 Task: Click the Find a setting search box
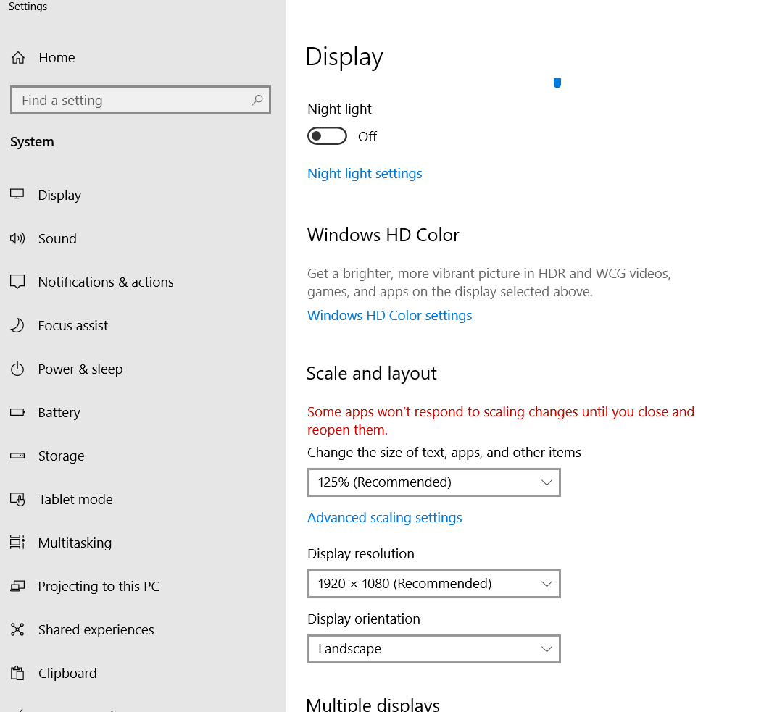[130, 101]
